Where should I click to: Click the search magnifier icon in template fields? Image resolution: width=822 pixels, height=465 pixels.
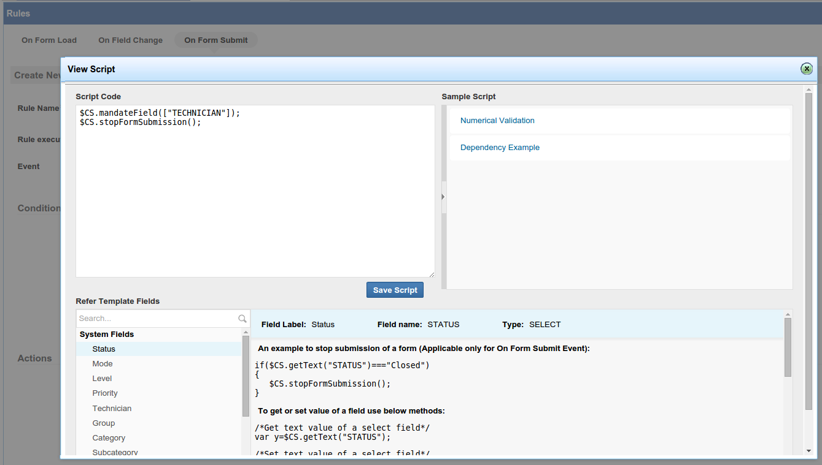242,319
